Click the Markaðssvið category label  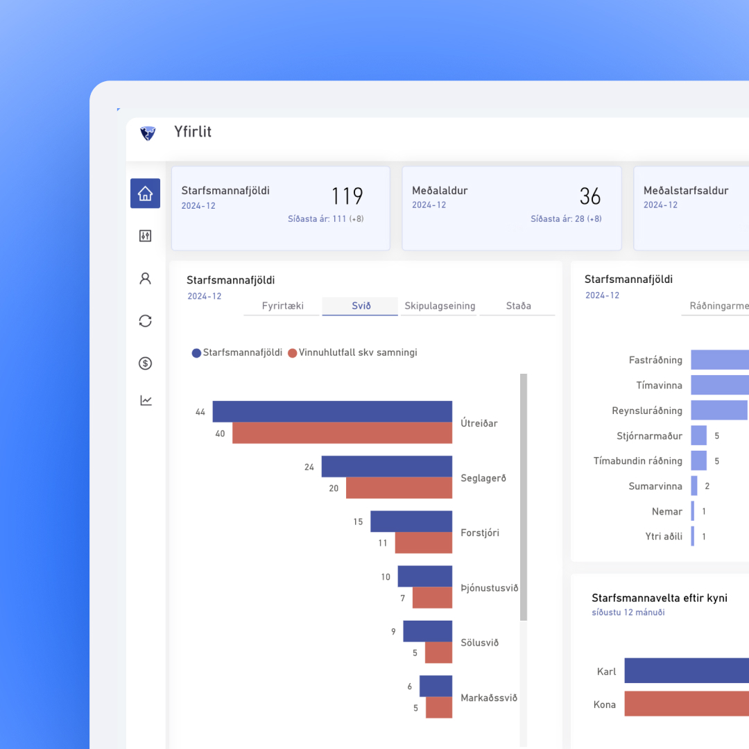489,698
